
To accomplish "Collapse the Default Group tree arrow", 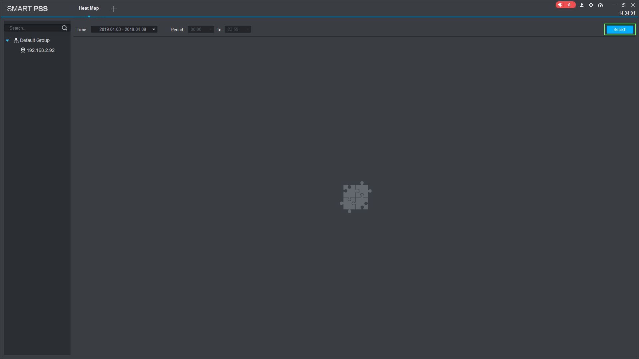I will click(7, 41).
